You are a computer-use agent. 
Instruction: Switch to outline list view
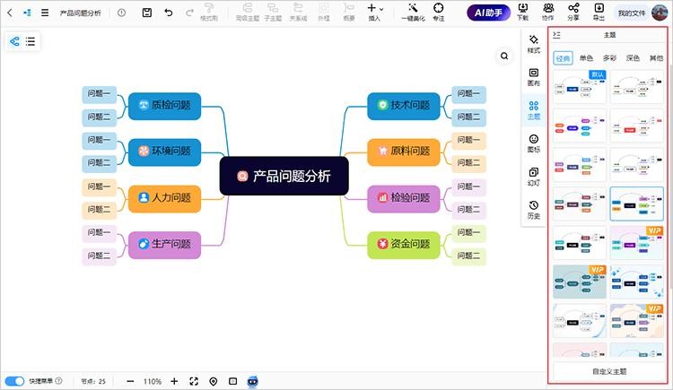coord(31,41)
